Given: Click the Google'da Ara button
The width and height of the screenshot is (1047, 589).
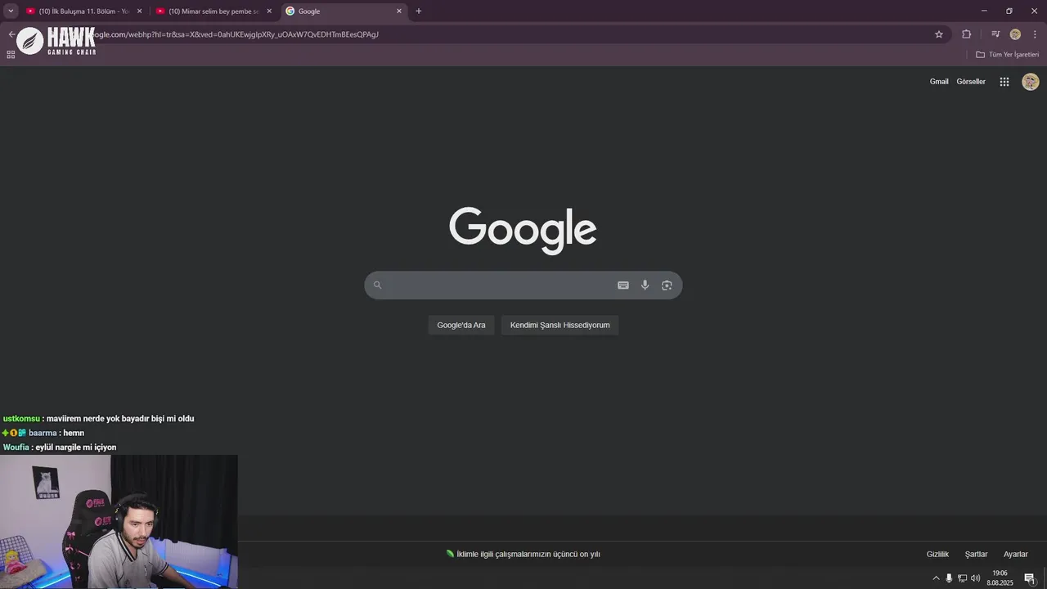Looking at the screenshot, I should click(x=461, y=325).
